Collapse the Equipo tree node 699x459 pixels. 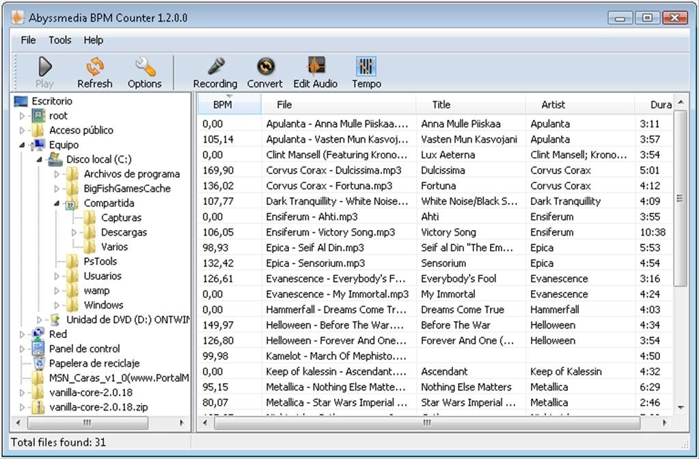pyautogui.click(x=23, y=145)
